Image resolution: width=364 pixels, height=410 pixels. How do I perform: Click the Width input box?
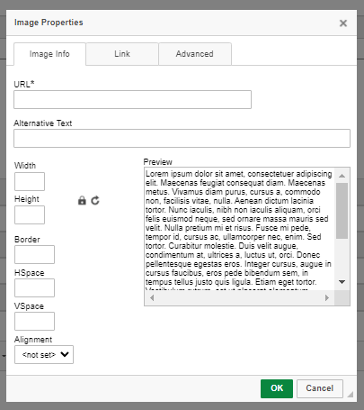coord(30,181)
